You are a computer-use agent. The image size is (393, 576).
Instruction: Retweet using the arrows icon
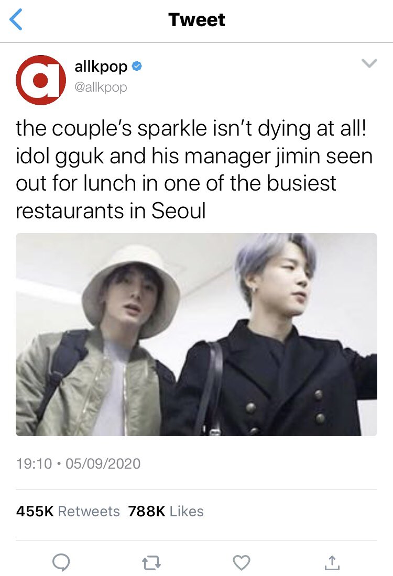pyautogui.click(x=151, y=562)
